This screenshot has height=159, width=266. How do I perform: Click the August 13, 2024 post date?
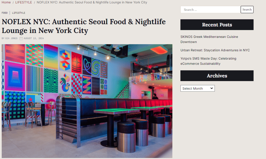[34, 39]
